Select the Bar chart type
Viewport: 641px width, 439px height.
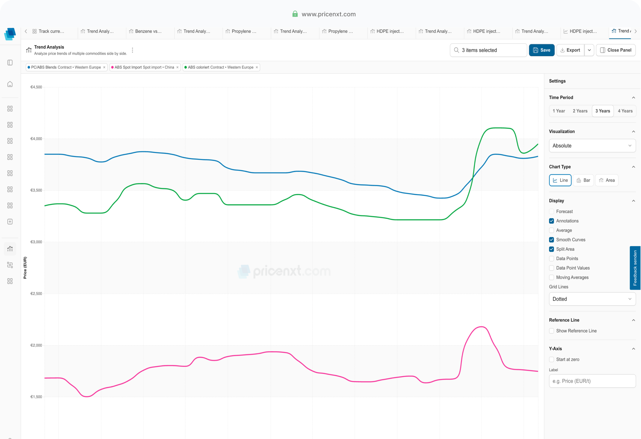(x=583, y=180)
